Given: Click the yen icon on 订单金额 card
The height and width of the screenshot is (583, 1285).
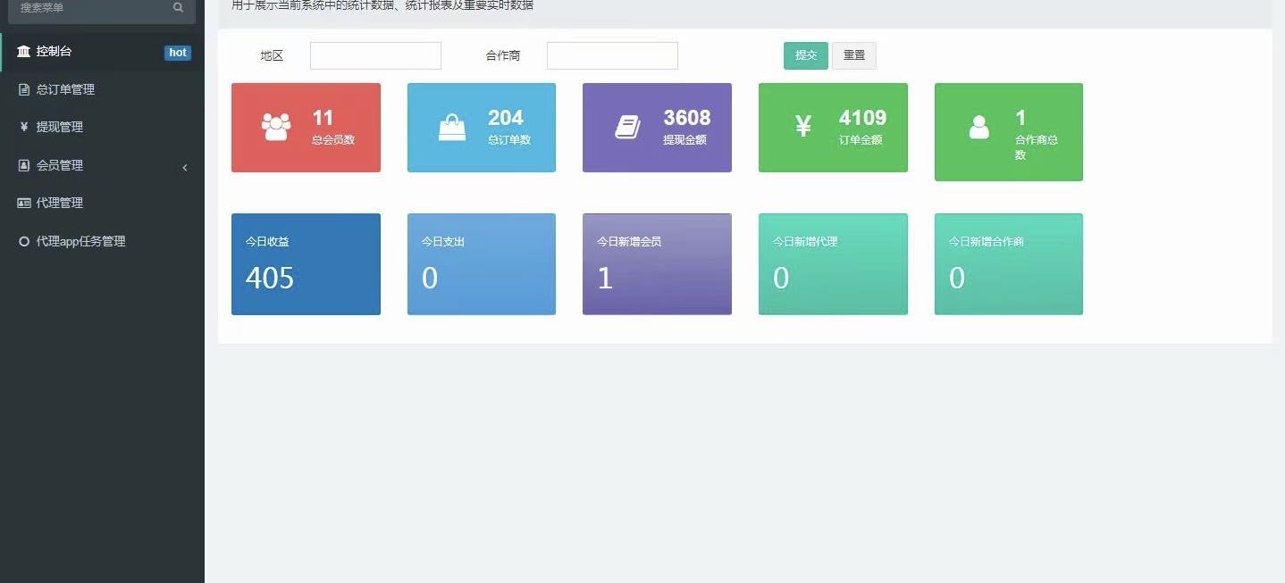Looking at the screenshot, I should tap(803, 127).
